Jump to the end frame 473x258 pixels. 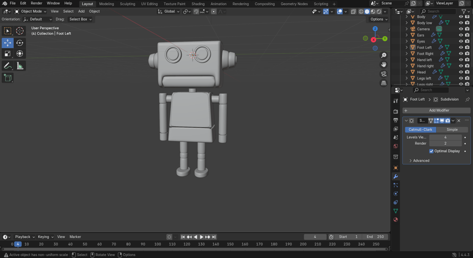click(x=214, y=237)
